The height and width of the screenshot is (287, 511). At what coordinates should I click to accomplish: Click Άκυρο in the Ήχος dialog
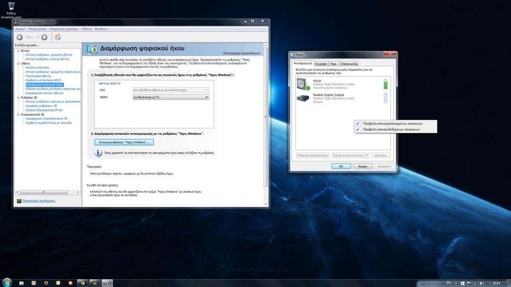click(x=363, y=166)
